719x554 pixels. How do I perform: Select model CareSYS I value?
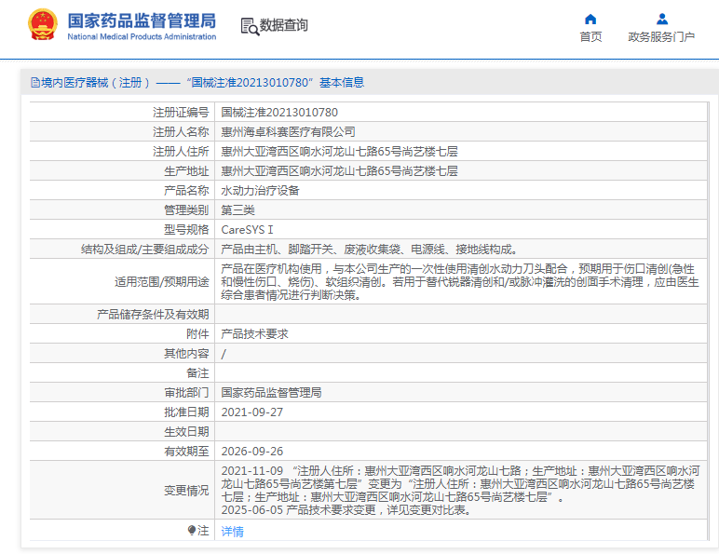tap(247, 230)
